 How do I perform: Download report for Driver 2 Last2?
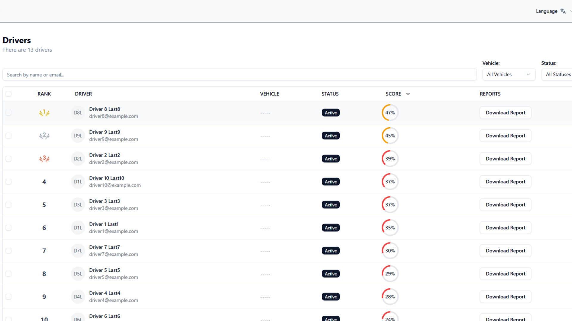tap(505, 159)
